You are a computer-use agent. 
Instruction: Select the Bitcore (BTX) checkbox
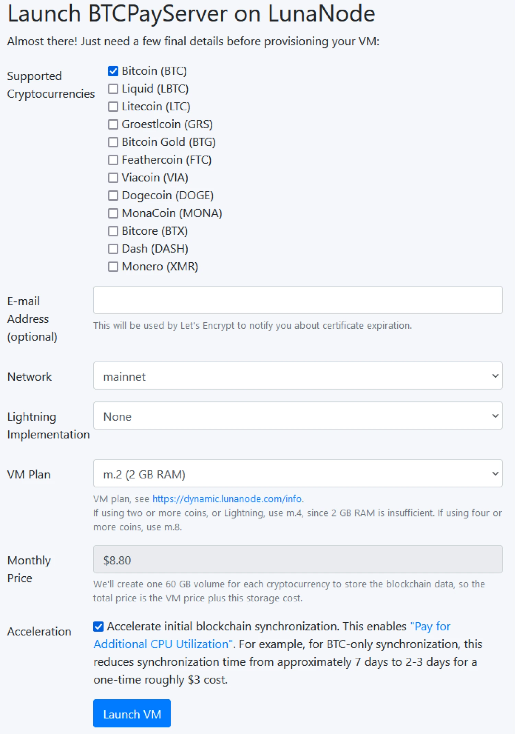click(x=113, y=231)
